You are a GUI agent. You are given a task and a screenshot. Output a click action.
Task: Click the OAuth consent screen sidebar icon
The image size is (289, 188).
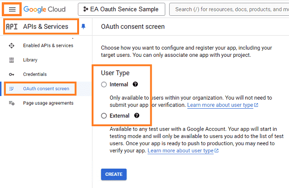[x=11, y=89]
